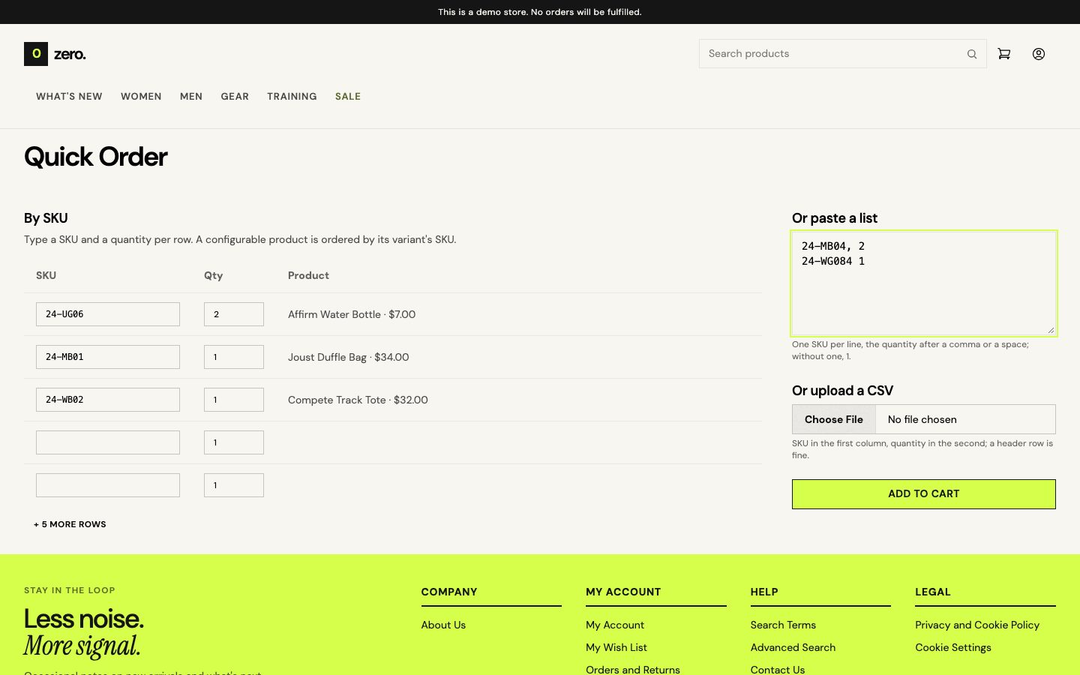Click the No file chosen text
1080x675 pixels.
click(922, 419)
